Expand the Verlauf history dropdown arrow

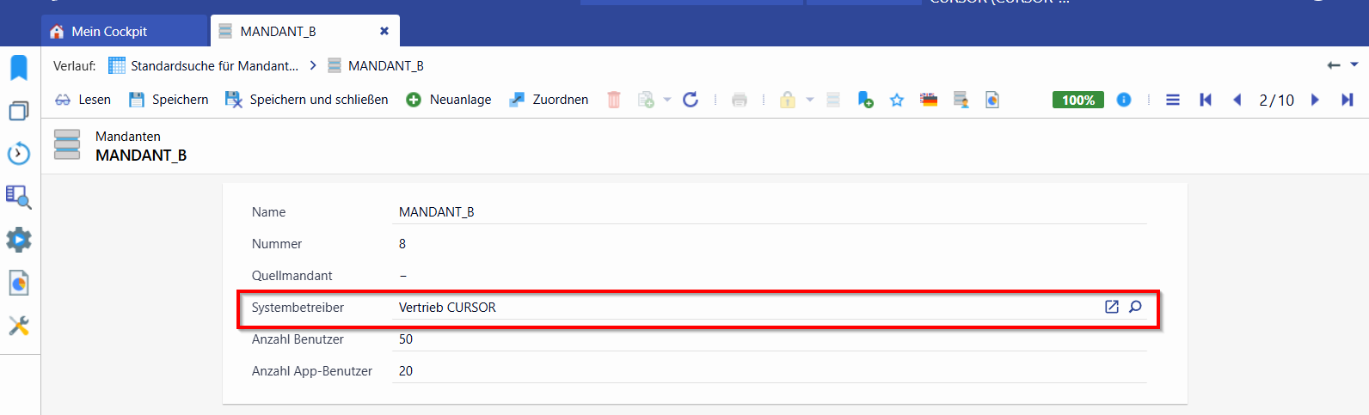pyautogui.click(x=1354, y=64)
